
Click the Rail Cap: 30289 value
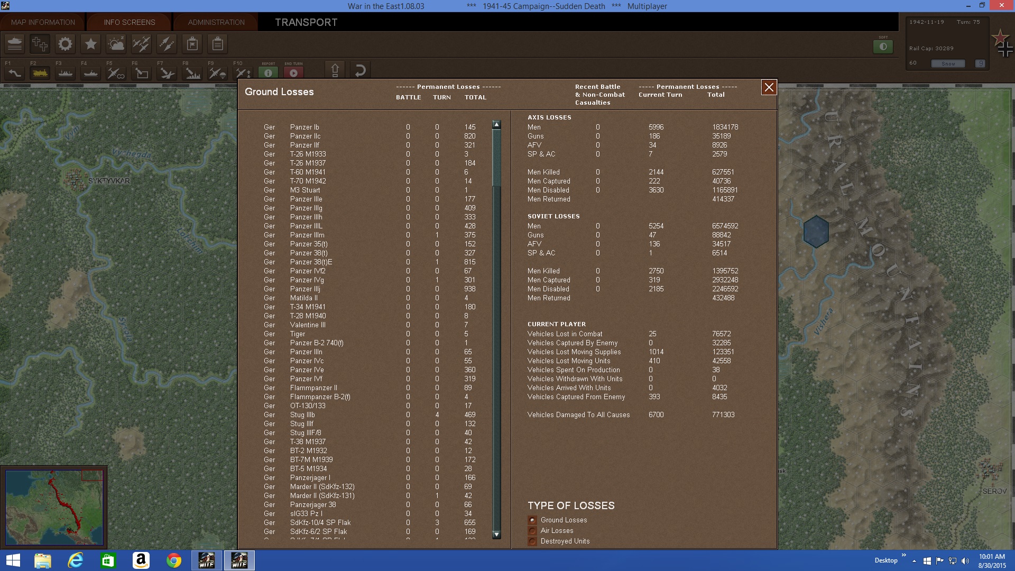click(931, 48)
